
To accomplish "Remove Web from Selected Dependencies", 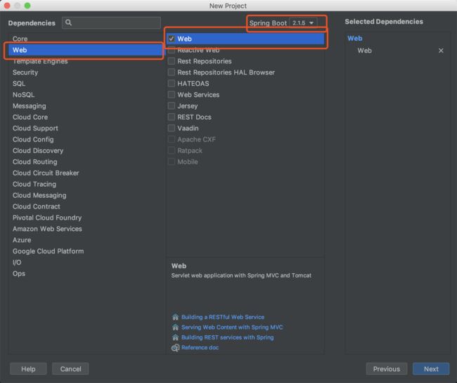I will pyautogui.click(x=441, y=51).
